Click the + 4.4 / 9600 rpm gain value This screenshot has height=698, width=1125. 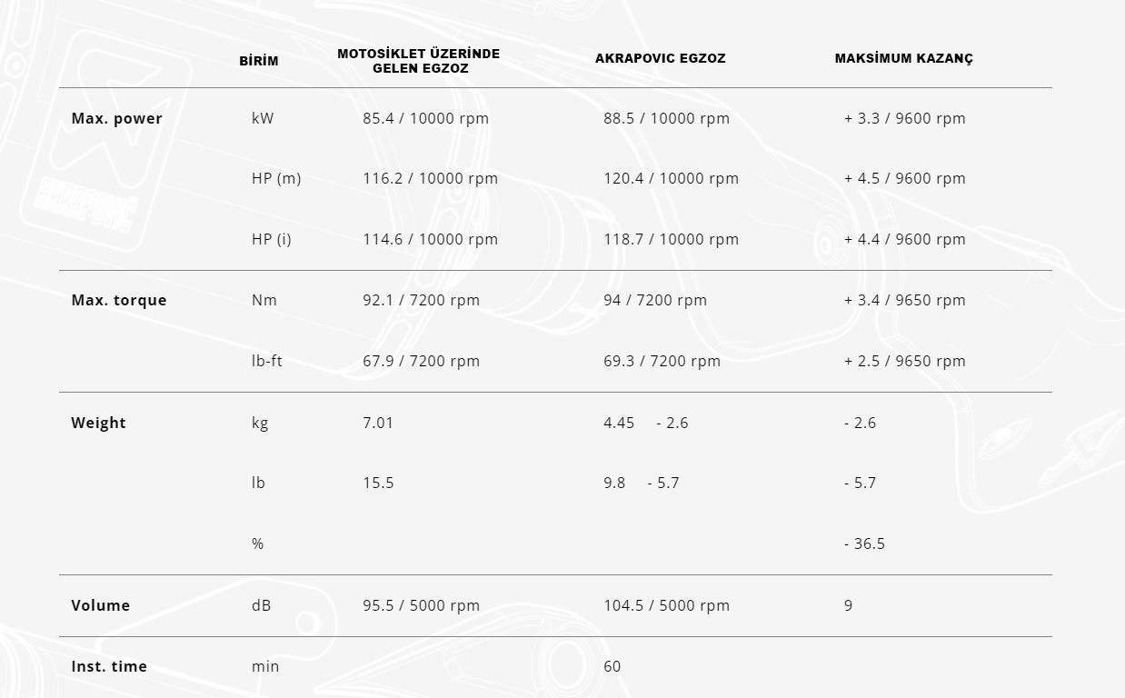coord(904,239)
